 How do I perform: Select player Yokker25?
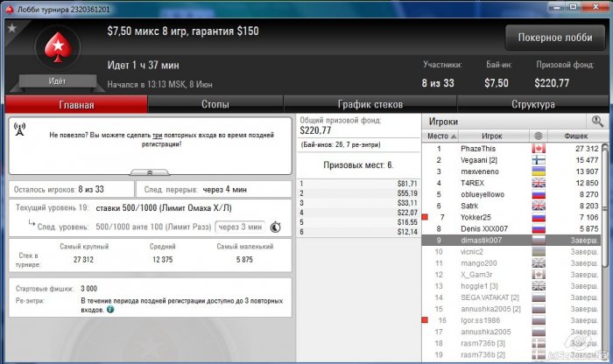511,217
